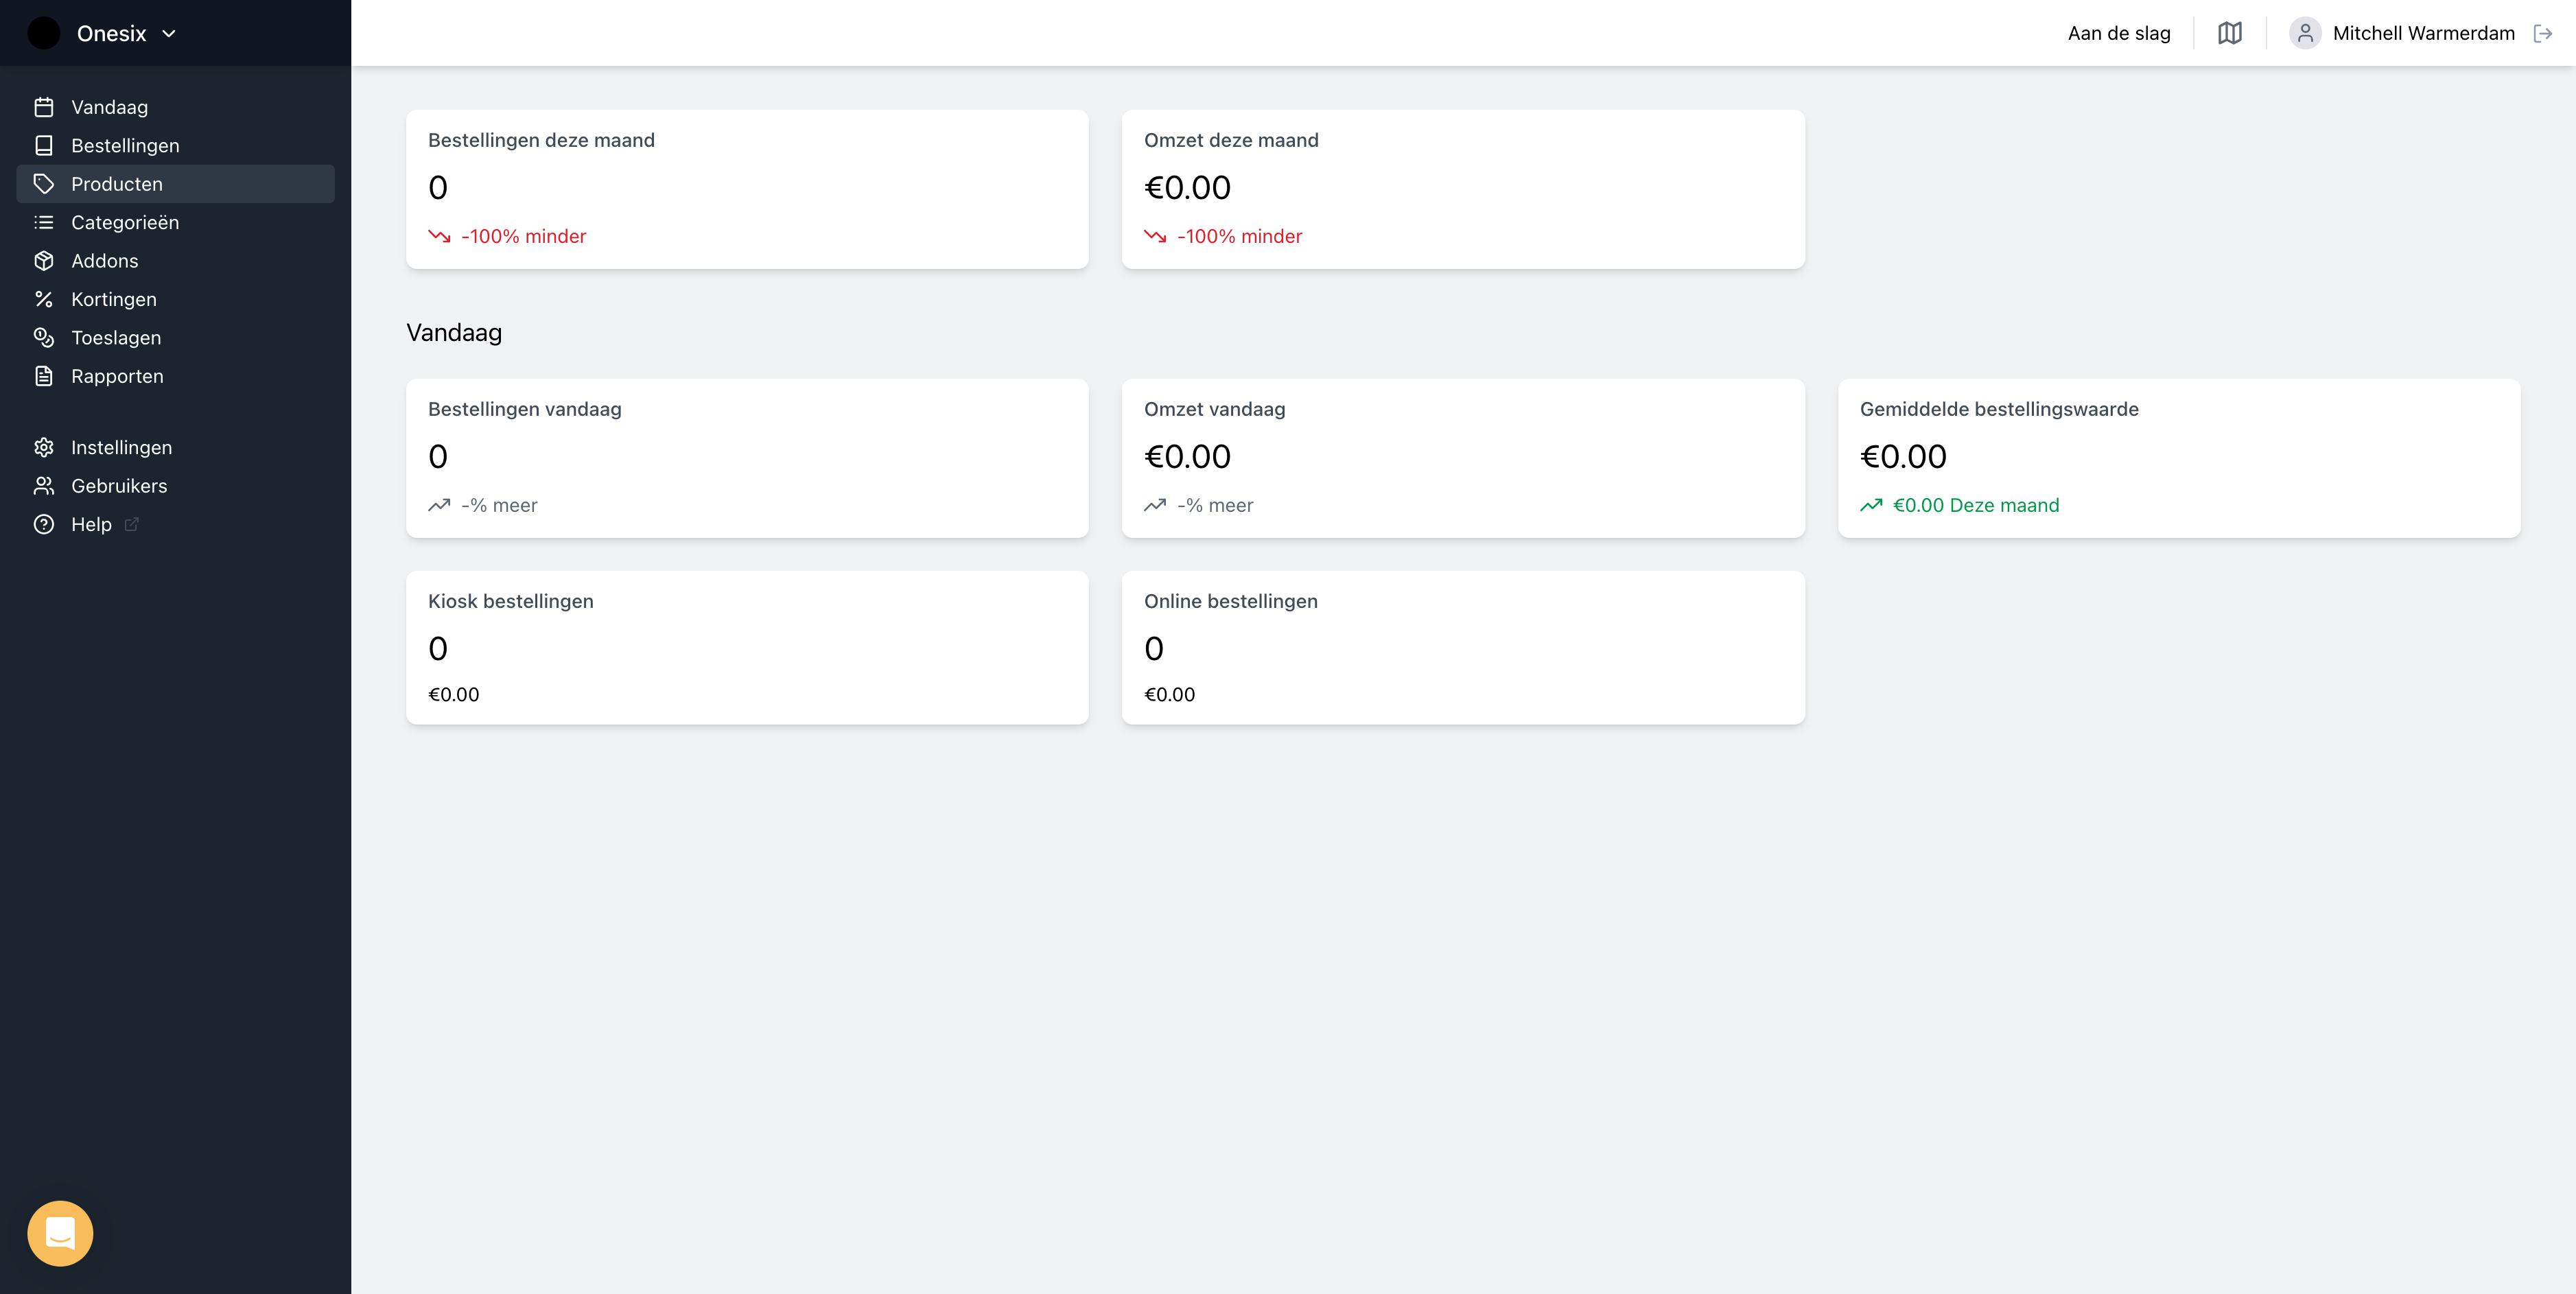Click the Omzet vandaag card title
This screenshot has height=1294, width=2576.
point(1214,410)
